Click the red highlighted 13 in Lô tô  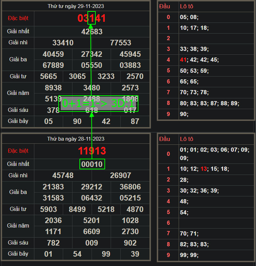tap(204, 169)
